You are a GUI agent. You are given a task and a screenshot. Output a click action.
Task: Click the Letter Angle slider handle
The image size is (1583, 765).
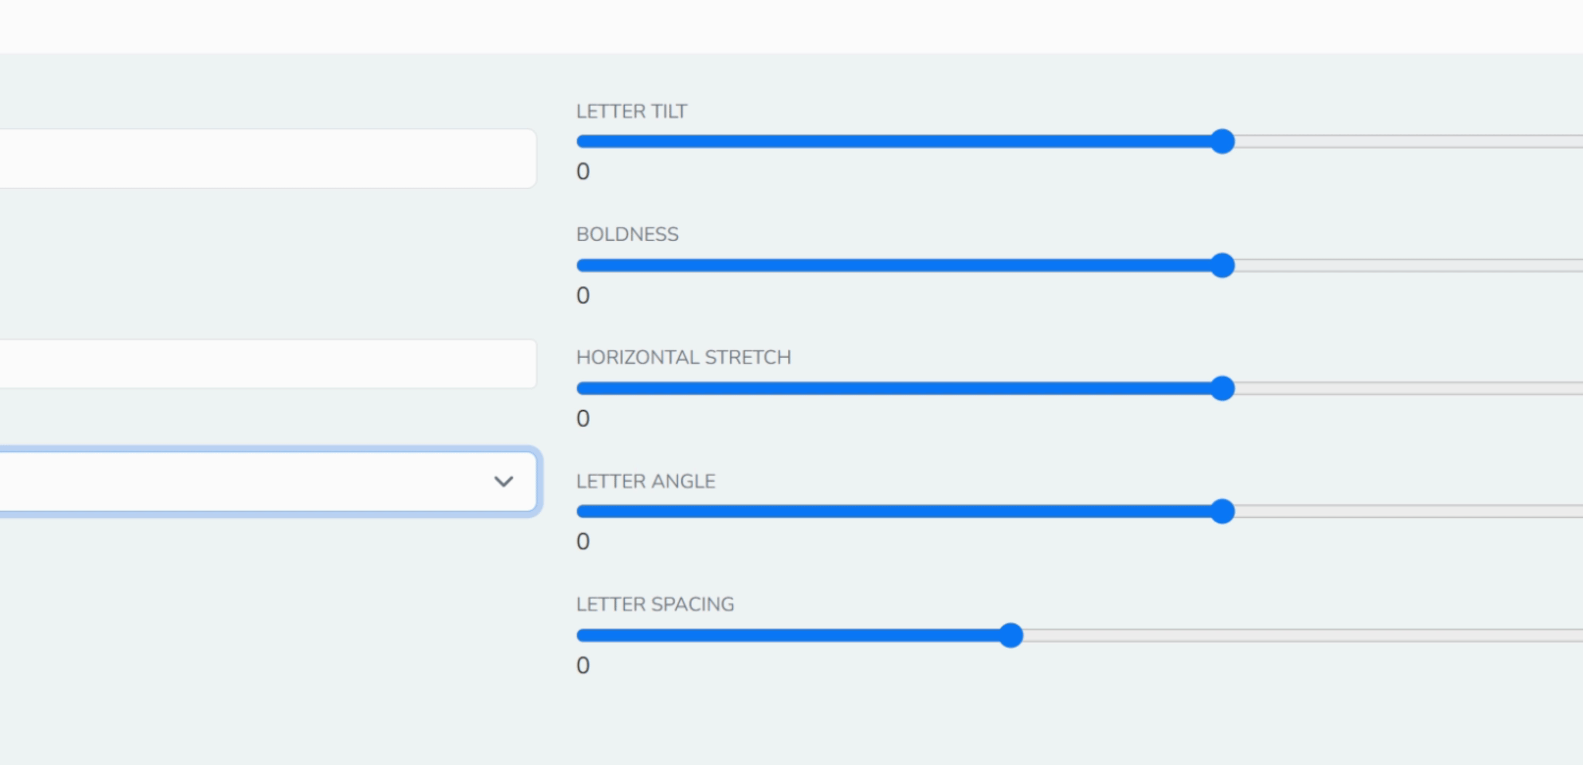tap(1222, 511)
